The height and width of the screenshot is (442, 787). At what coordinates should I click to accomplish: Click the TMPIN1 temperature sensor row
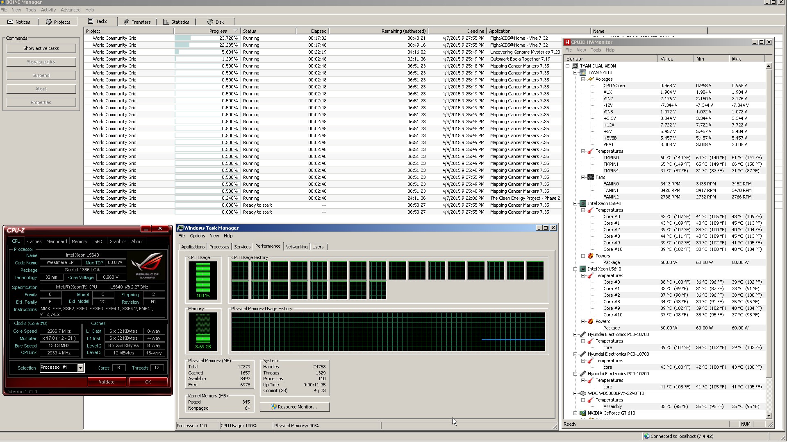[665, 164]
